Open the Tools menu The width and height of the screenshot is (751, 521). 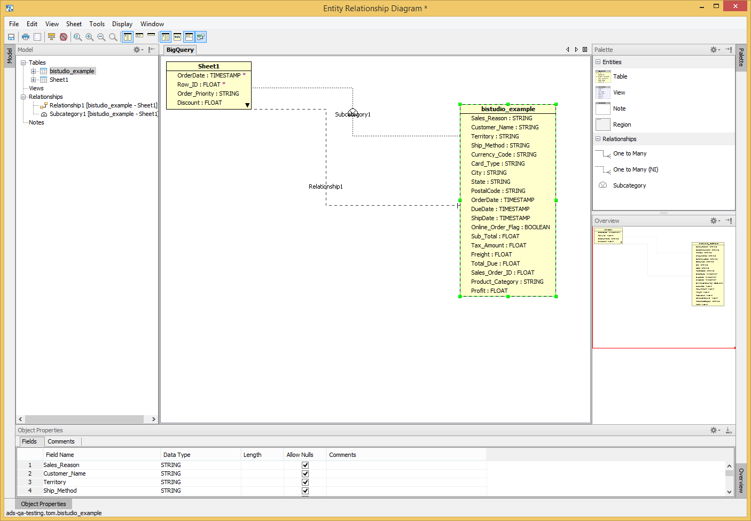97,24
